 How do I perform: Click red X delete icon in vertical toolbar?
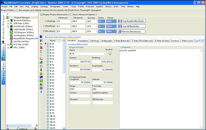(x=41, y=48)
